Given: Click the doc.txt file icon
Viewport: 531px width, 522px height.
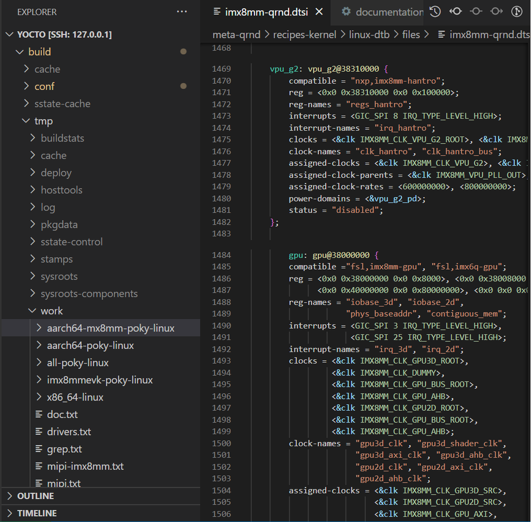Looking at the screenshot, I should pyautogui.click(x=38, y=415).
